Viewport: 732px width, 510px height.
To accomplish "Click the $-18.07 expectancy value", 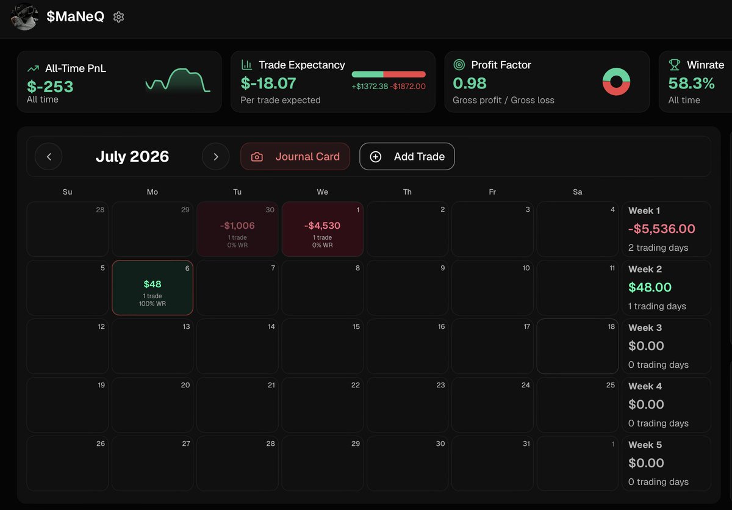I will (x=268, y=83).
